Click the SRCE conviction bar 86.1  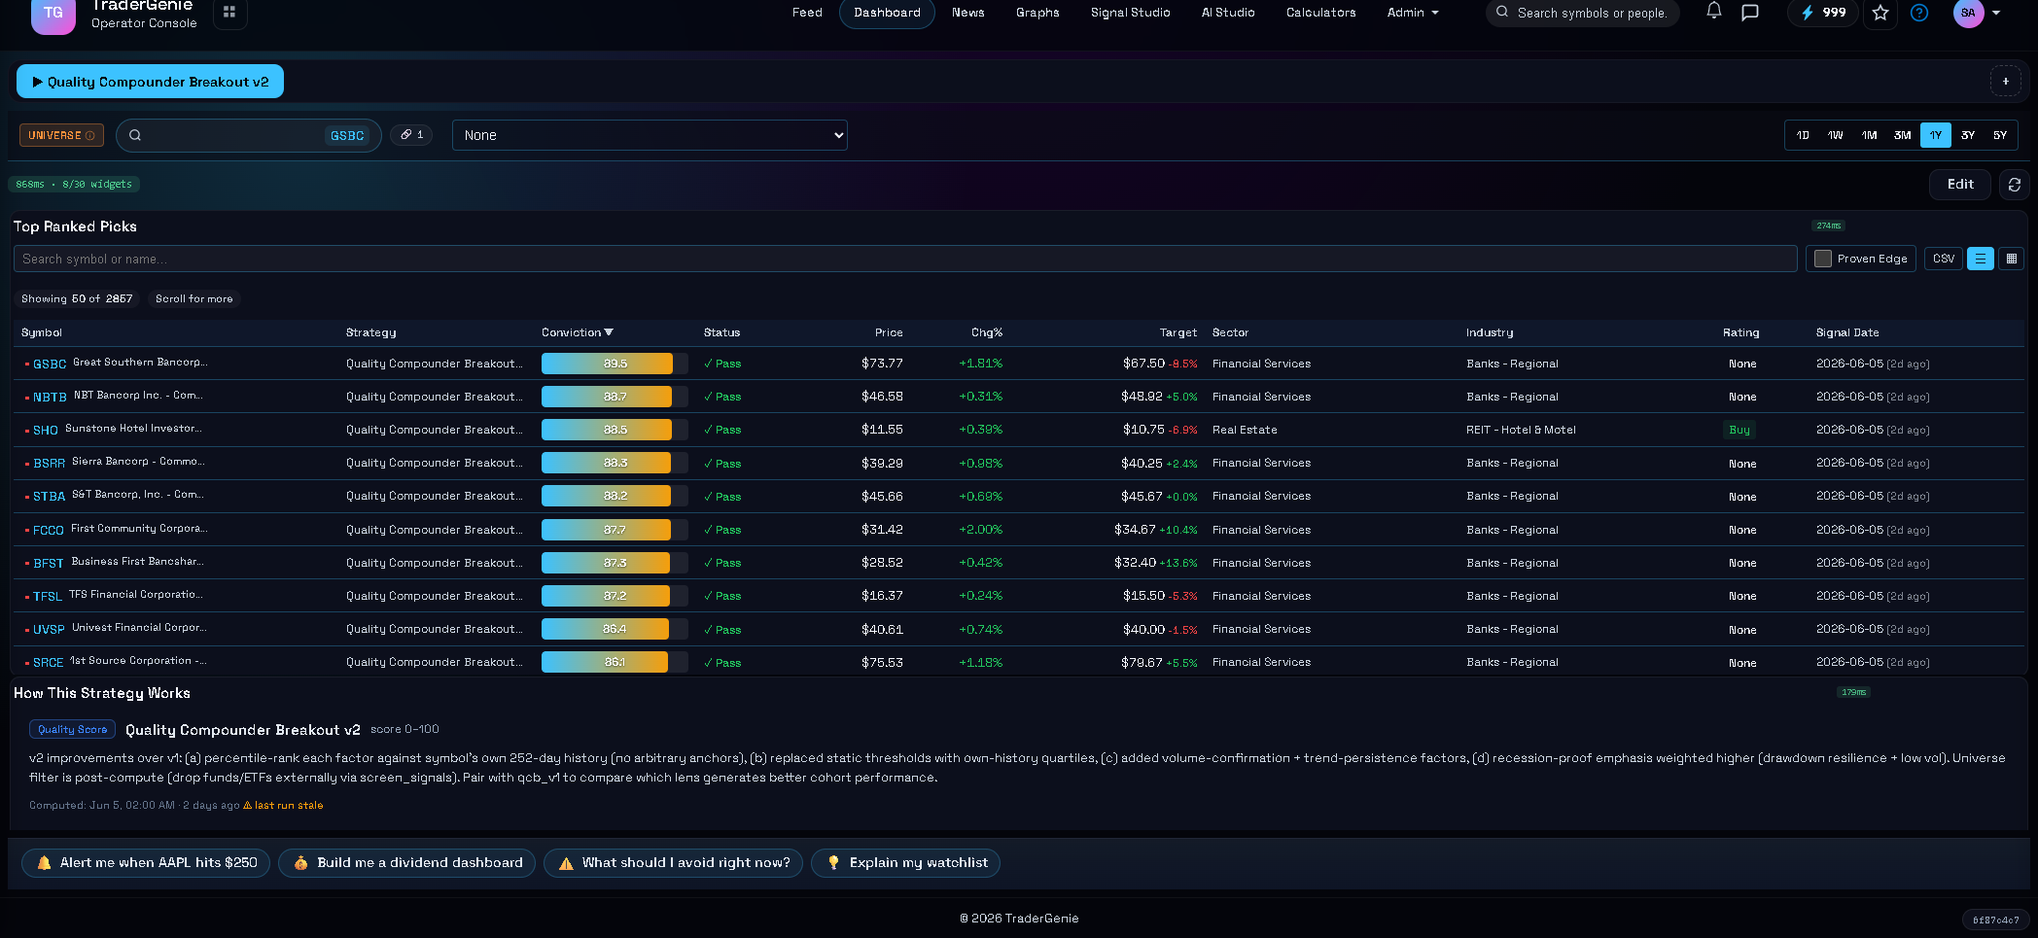pos(615,662)
